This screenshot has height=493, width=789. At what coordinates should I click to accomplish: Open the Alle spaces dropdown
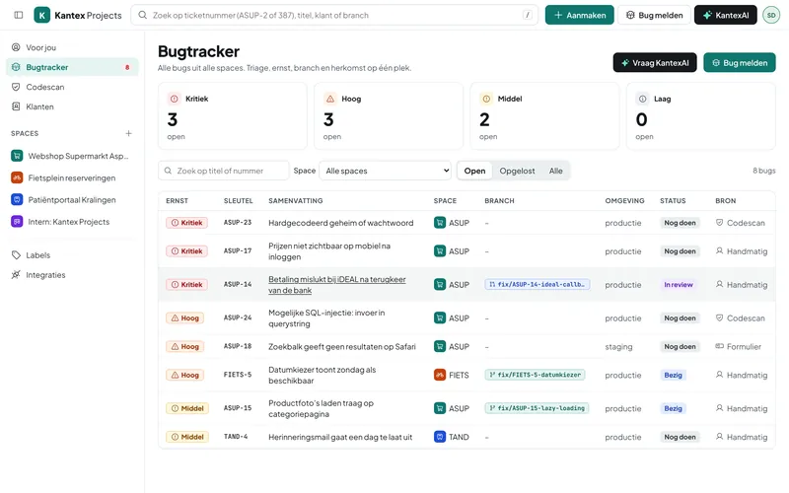pyautogui.click(x=386, y=171)
